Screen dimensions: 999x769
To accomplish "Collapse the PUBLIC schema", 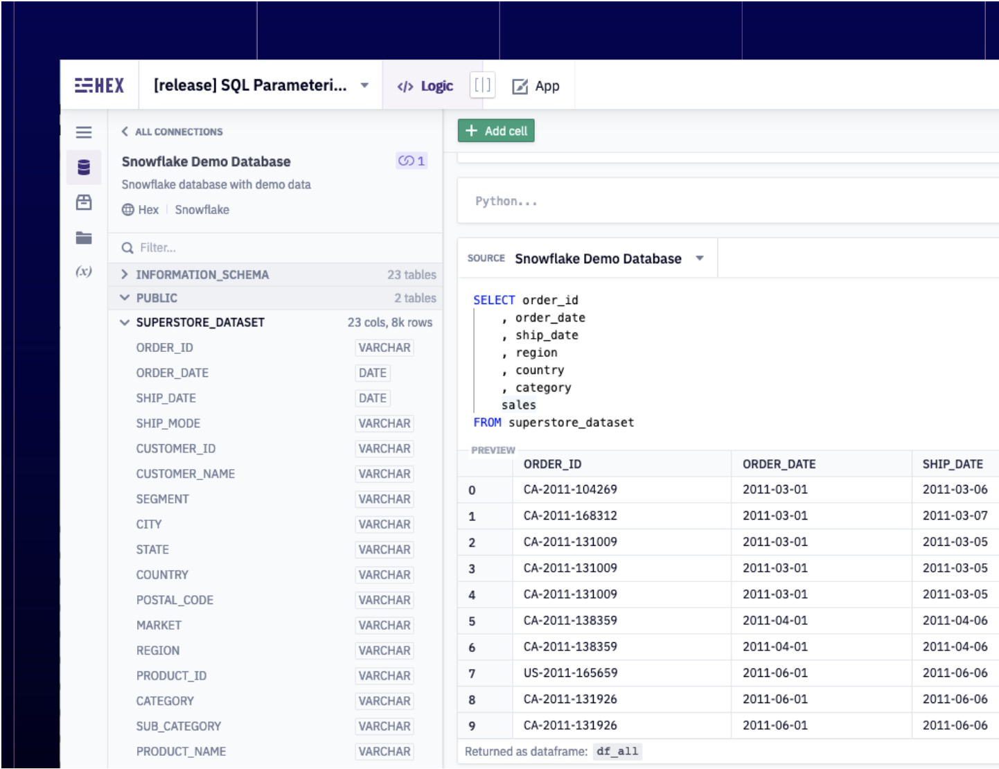I will 125,297.
